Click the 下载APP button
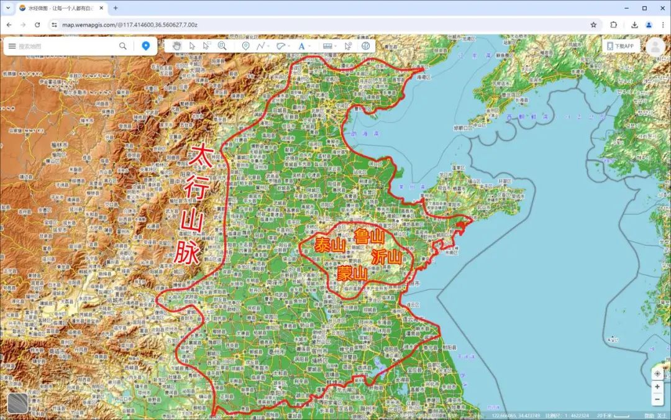671x420 pixels. point(621,46)
